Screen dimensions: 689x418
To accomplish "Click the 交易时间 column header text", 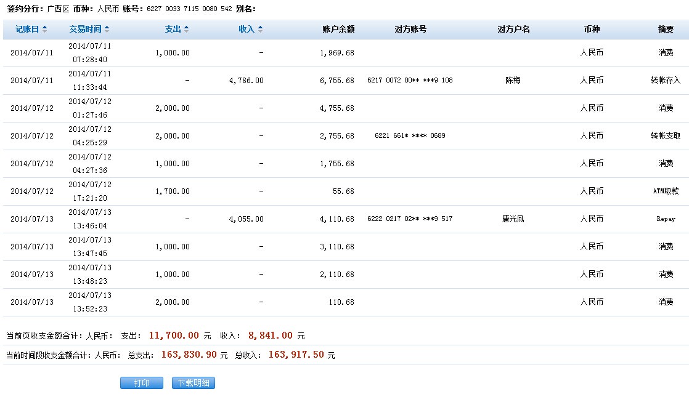I will click(85, 30).
